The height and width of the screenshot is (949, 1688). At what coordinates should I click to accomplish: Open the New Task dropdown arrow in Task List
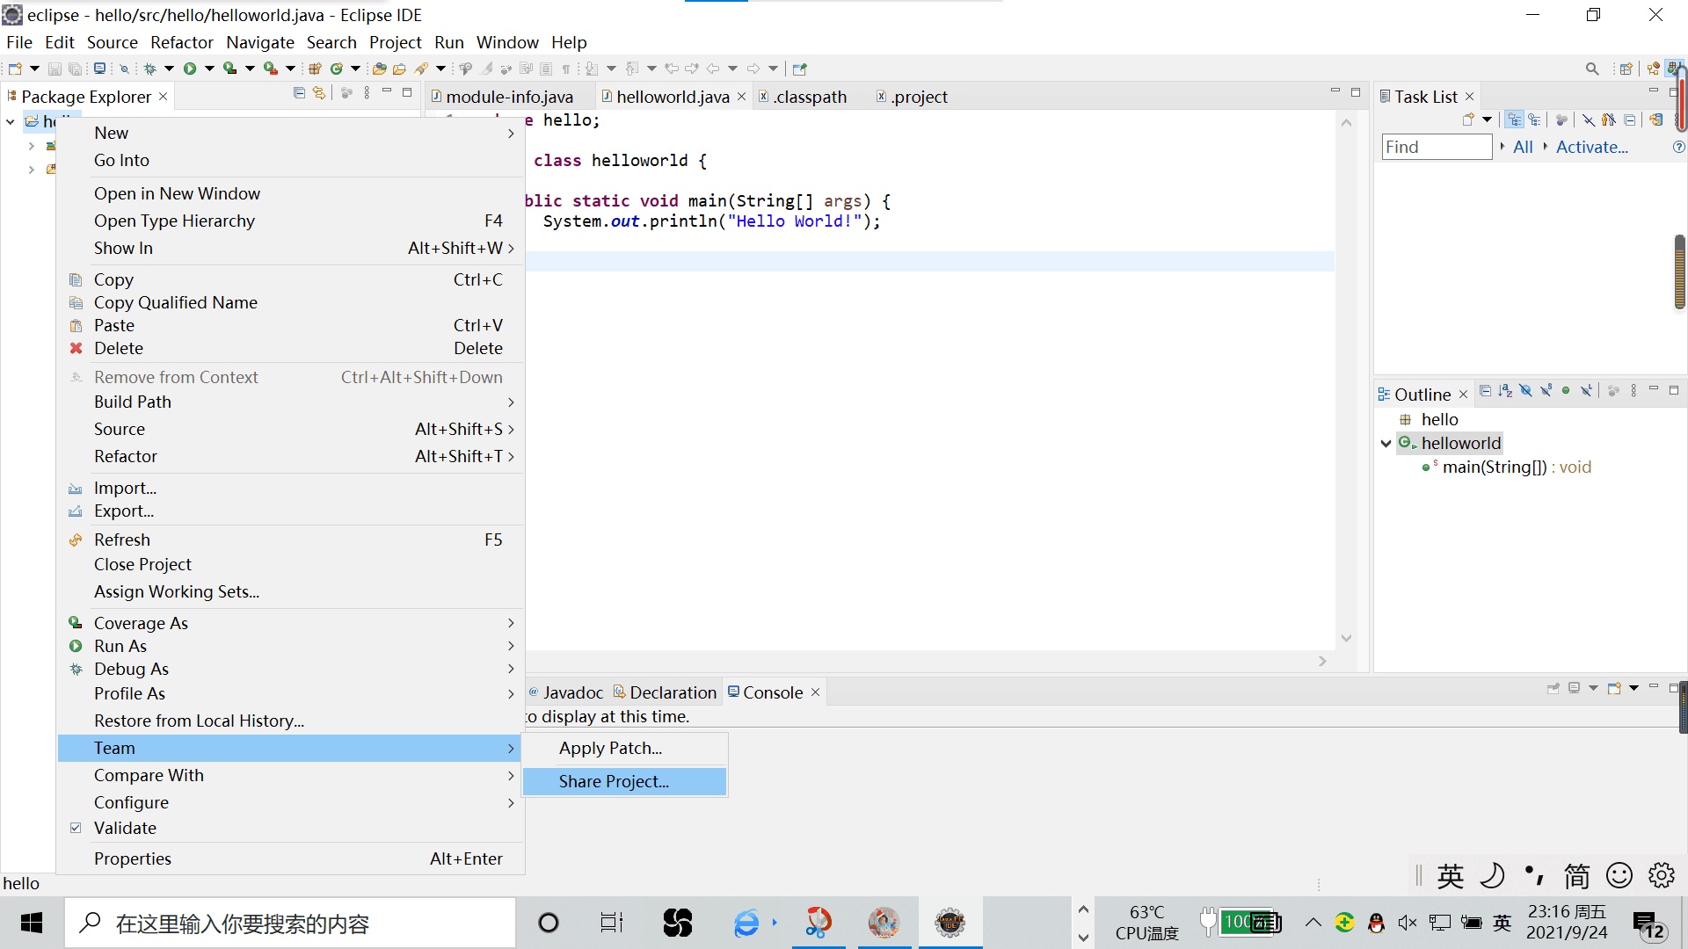click(x=1487, y=120)
